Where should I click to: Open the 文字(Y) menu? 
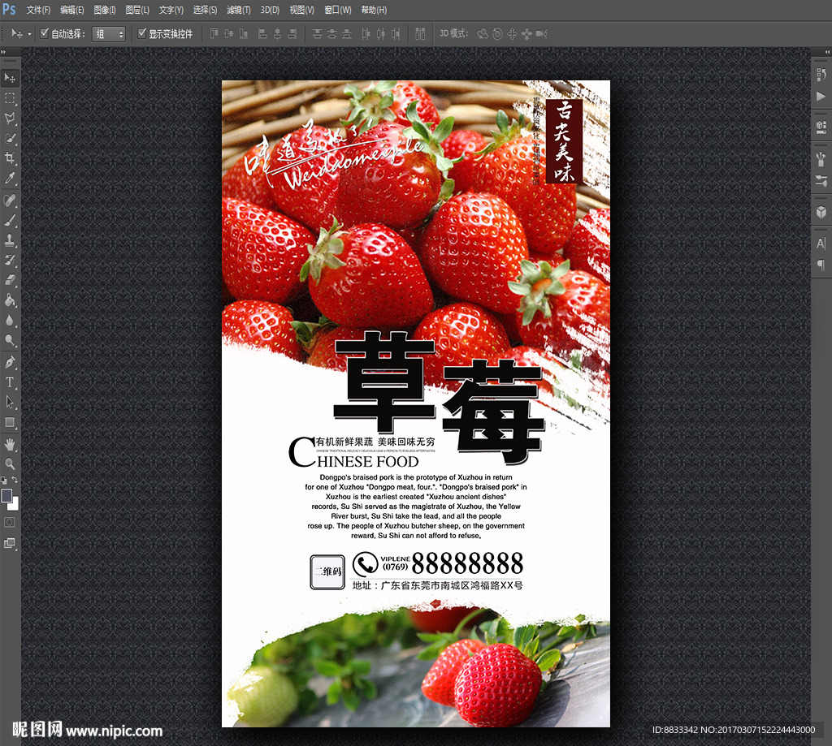coord(171,10)
